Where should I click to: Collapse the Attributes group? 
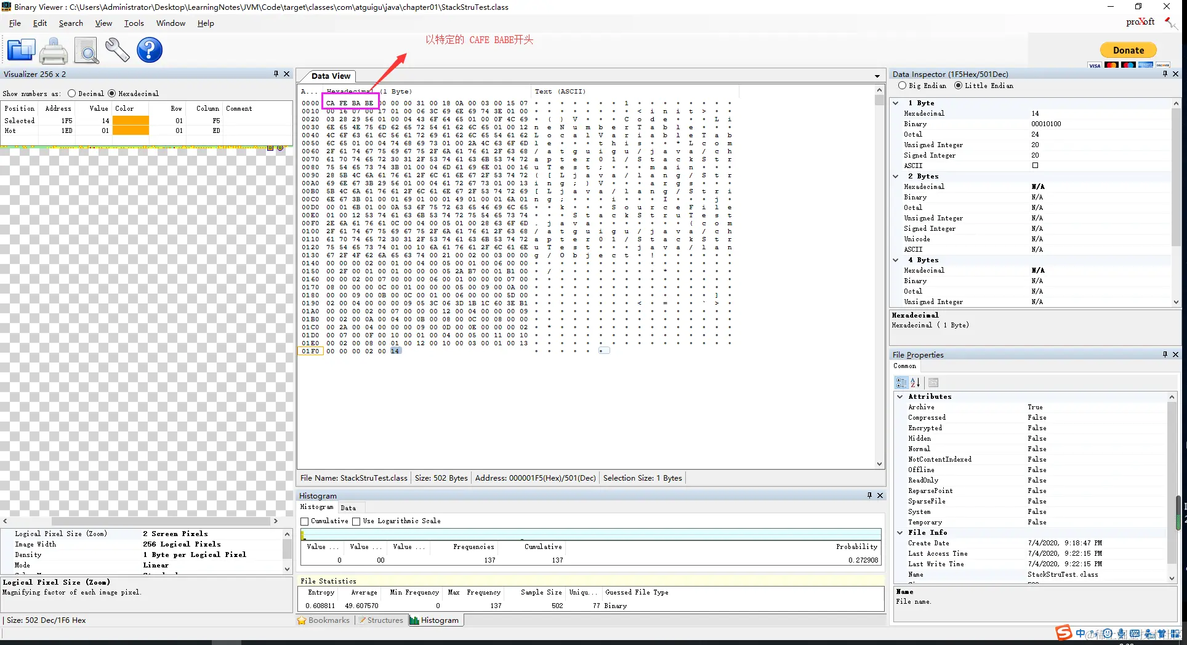[900, 396]
